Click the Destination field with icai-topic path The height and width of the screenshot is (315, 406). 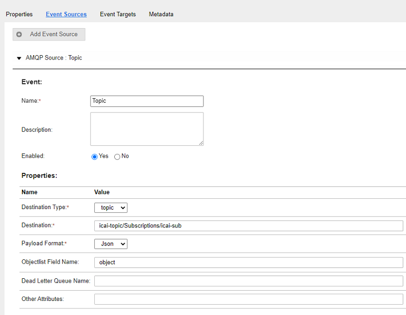(248, 226)
